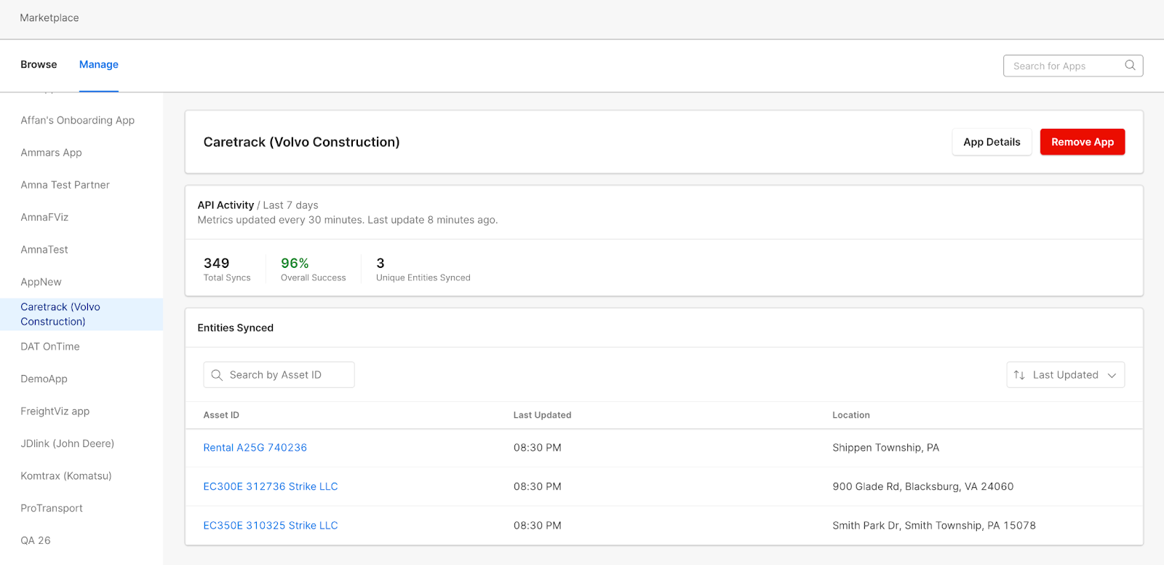This screenshot has width=1164, height=565.
Task: Select ProTransport from the app list
Action: click(52, 508)
